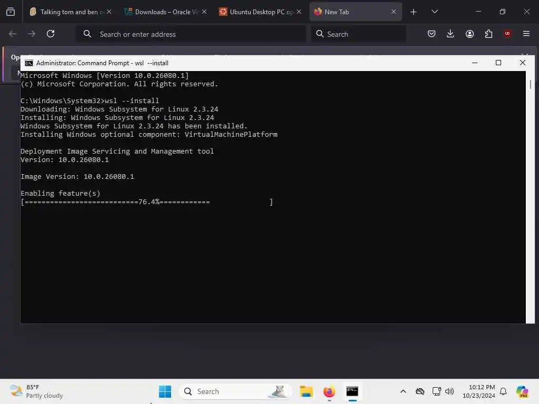Open the Copilot preview icon
Viewport: 539px width, 404px height.
click(x=522, y=391)
